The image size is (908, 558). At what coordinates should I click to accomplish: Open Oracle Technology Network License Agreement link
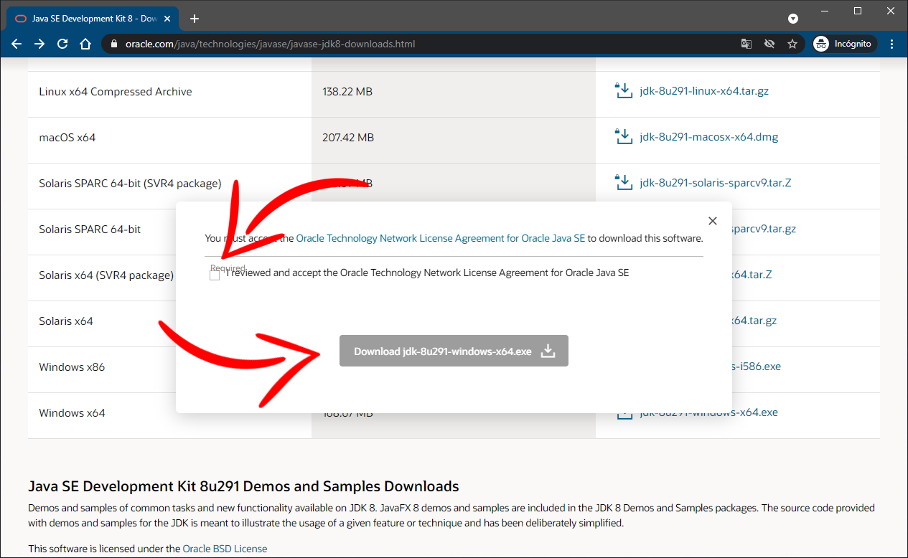tap(441, 238)
